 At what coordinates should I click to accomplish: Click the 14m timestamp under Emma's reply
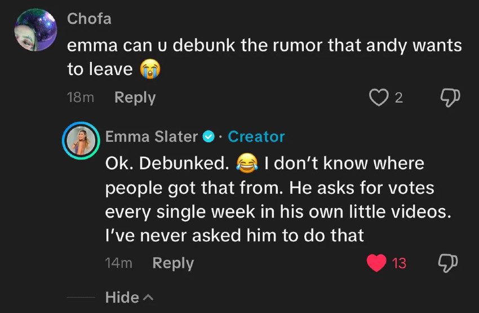118,263
